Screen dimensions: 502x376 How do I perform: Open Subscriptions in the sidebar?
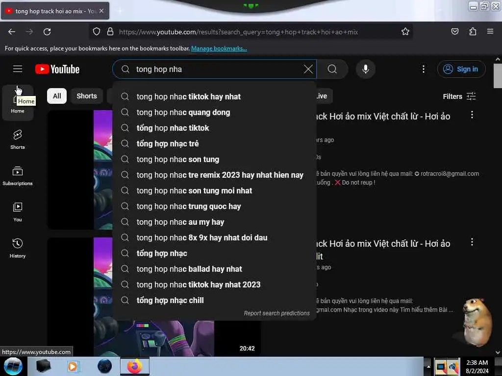click(18, 176)
